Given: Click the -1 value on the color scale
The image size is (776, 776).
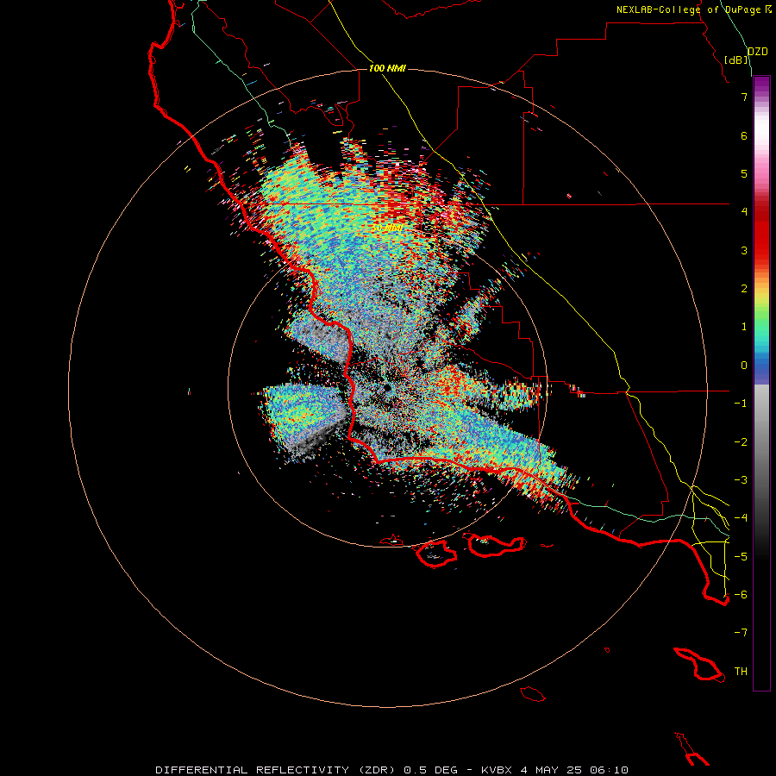Looking at the screenshot, I should click(741, 404).
